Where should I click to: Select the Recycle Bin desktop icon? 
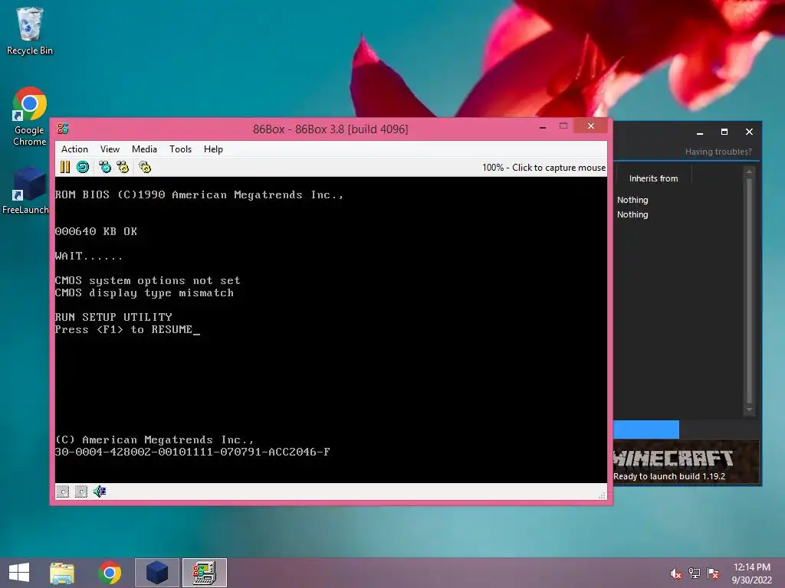click(30, 31)
